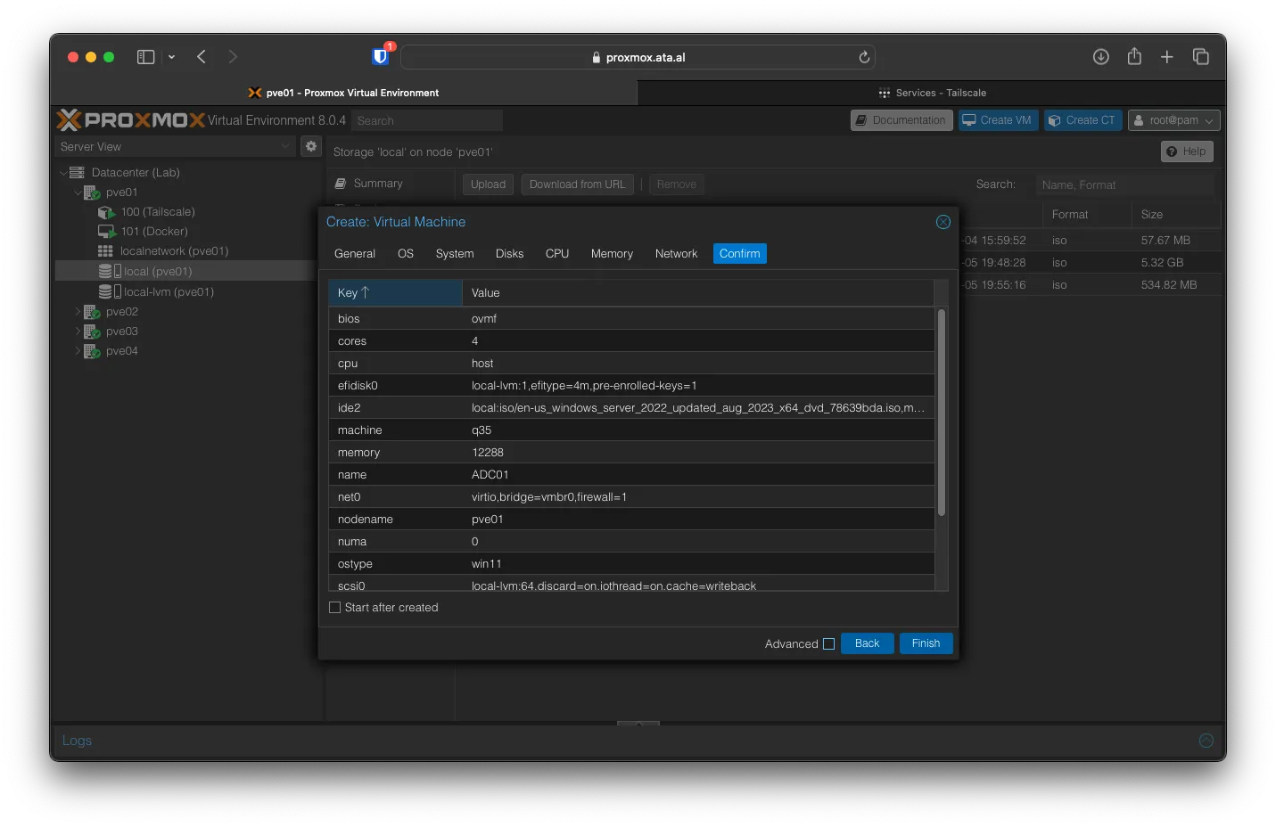
Task: Click the ide2 row value
Action: (x=698, y=408)
